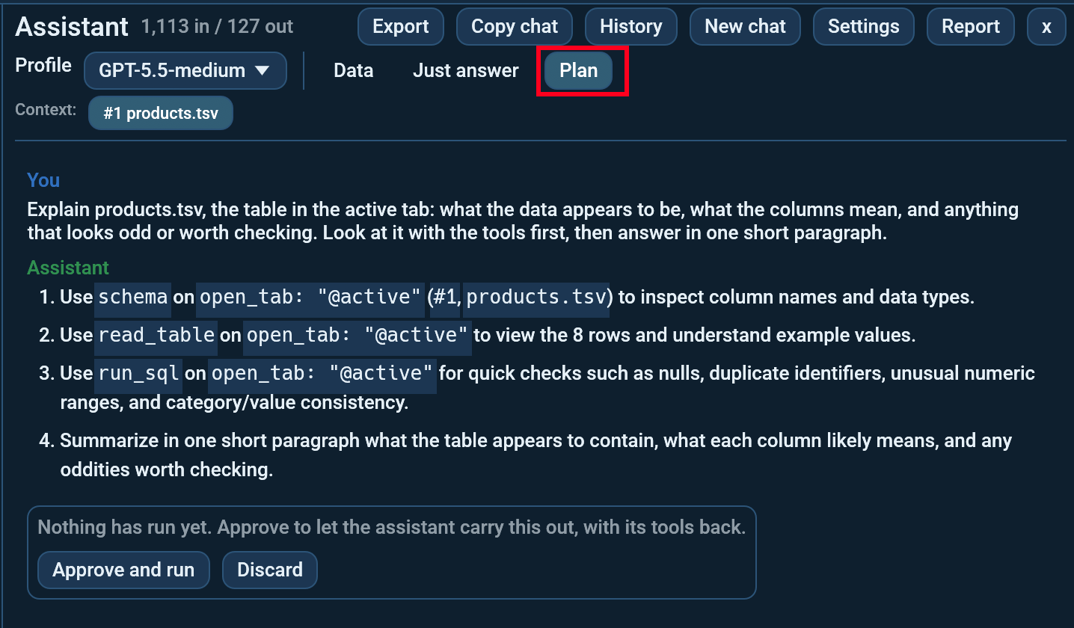
Task: Click the Assistant heading title
Action: 72,27
